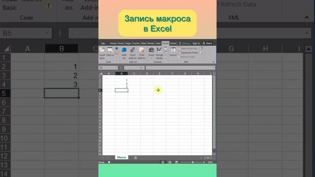Click Expansion Packs in XML group
This screenshot has width=315, height=177.
[188, 53]
